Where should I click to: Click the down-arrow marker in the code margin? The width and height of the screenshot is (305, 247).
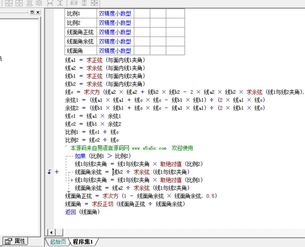[49, 172]
